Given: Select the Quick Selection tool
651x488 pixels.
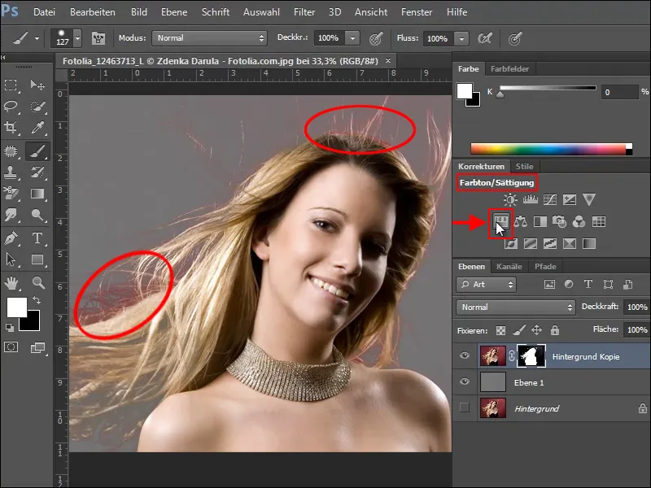Looking at the screenshot, I should pos(37,107).
